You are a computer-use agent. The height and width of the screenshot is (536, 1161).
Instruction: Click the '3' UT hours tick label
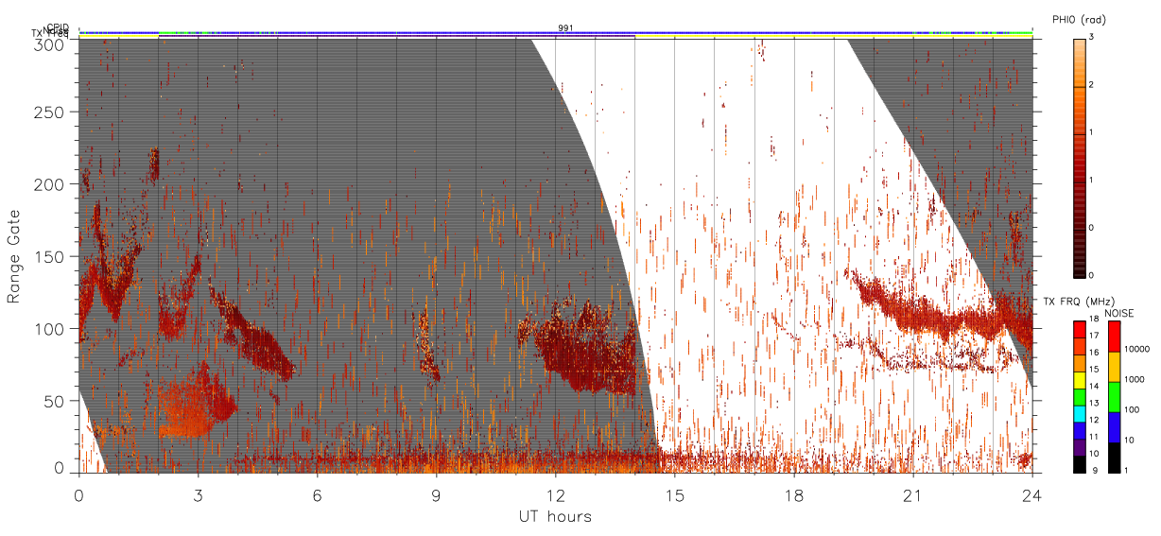[x=199, y=495]
